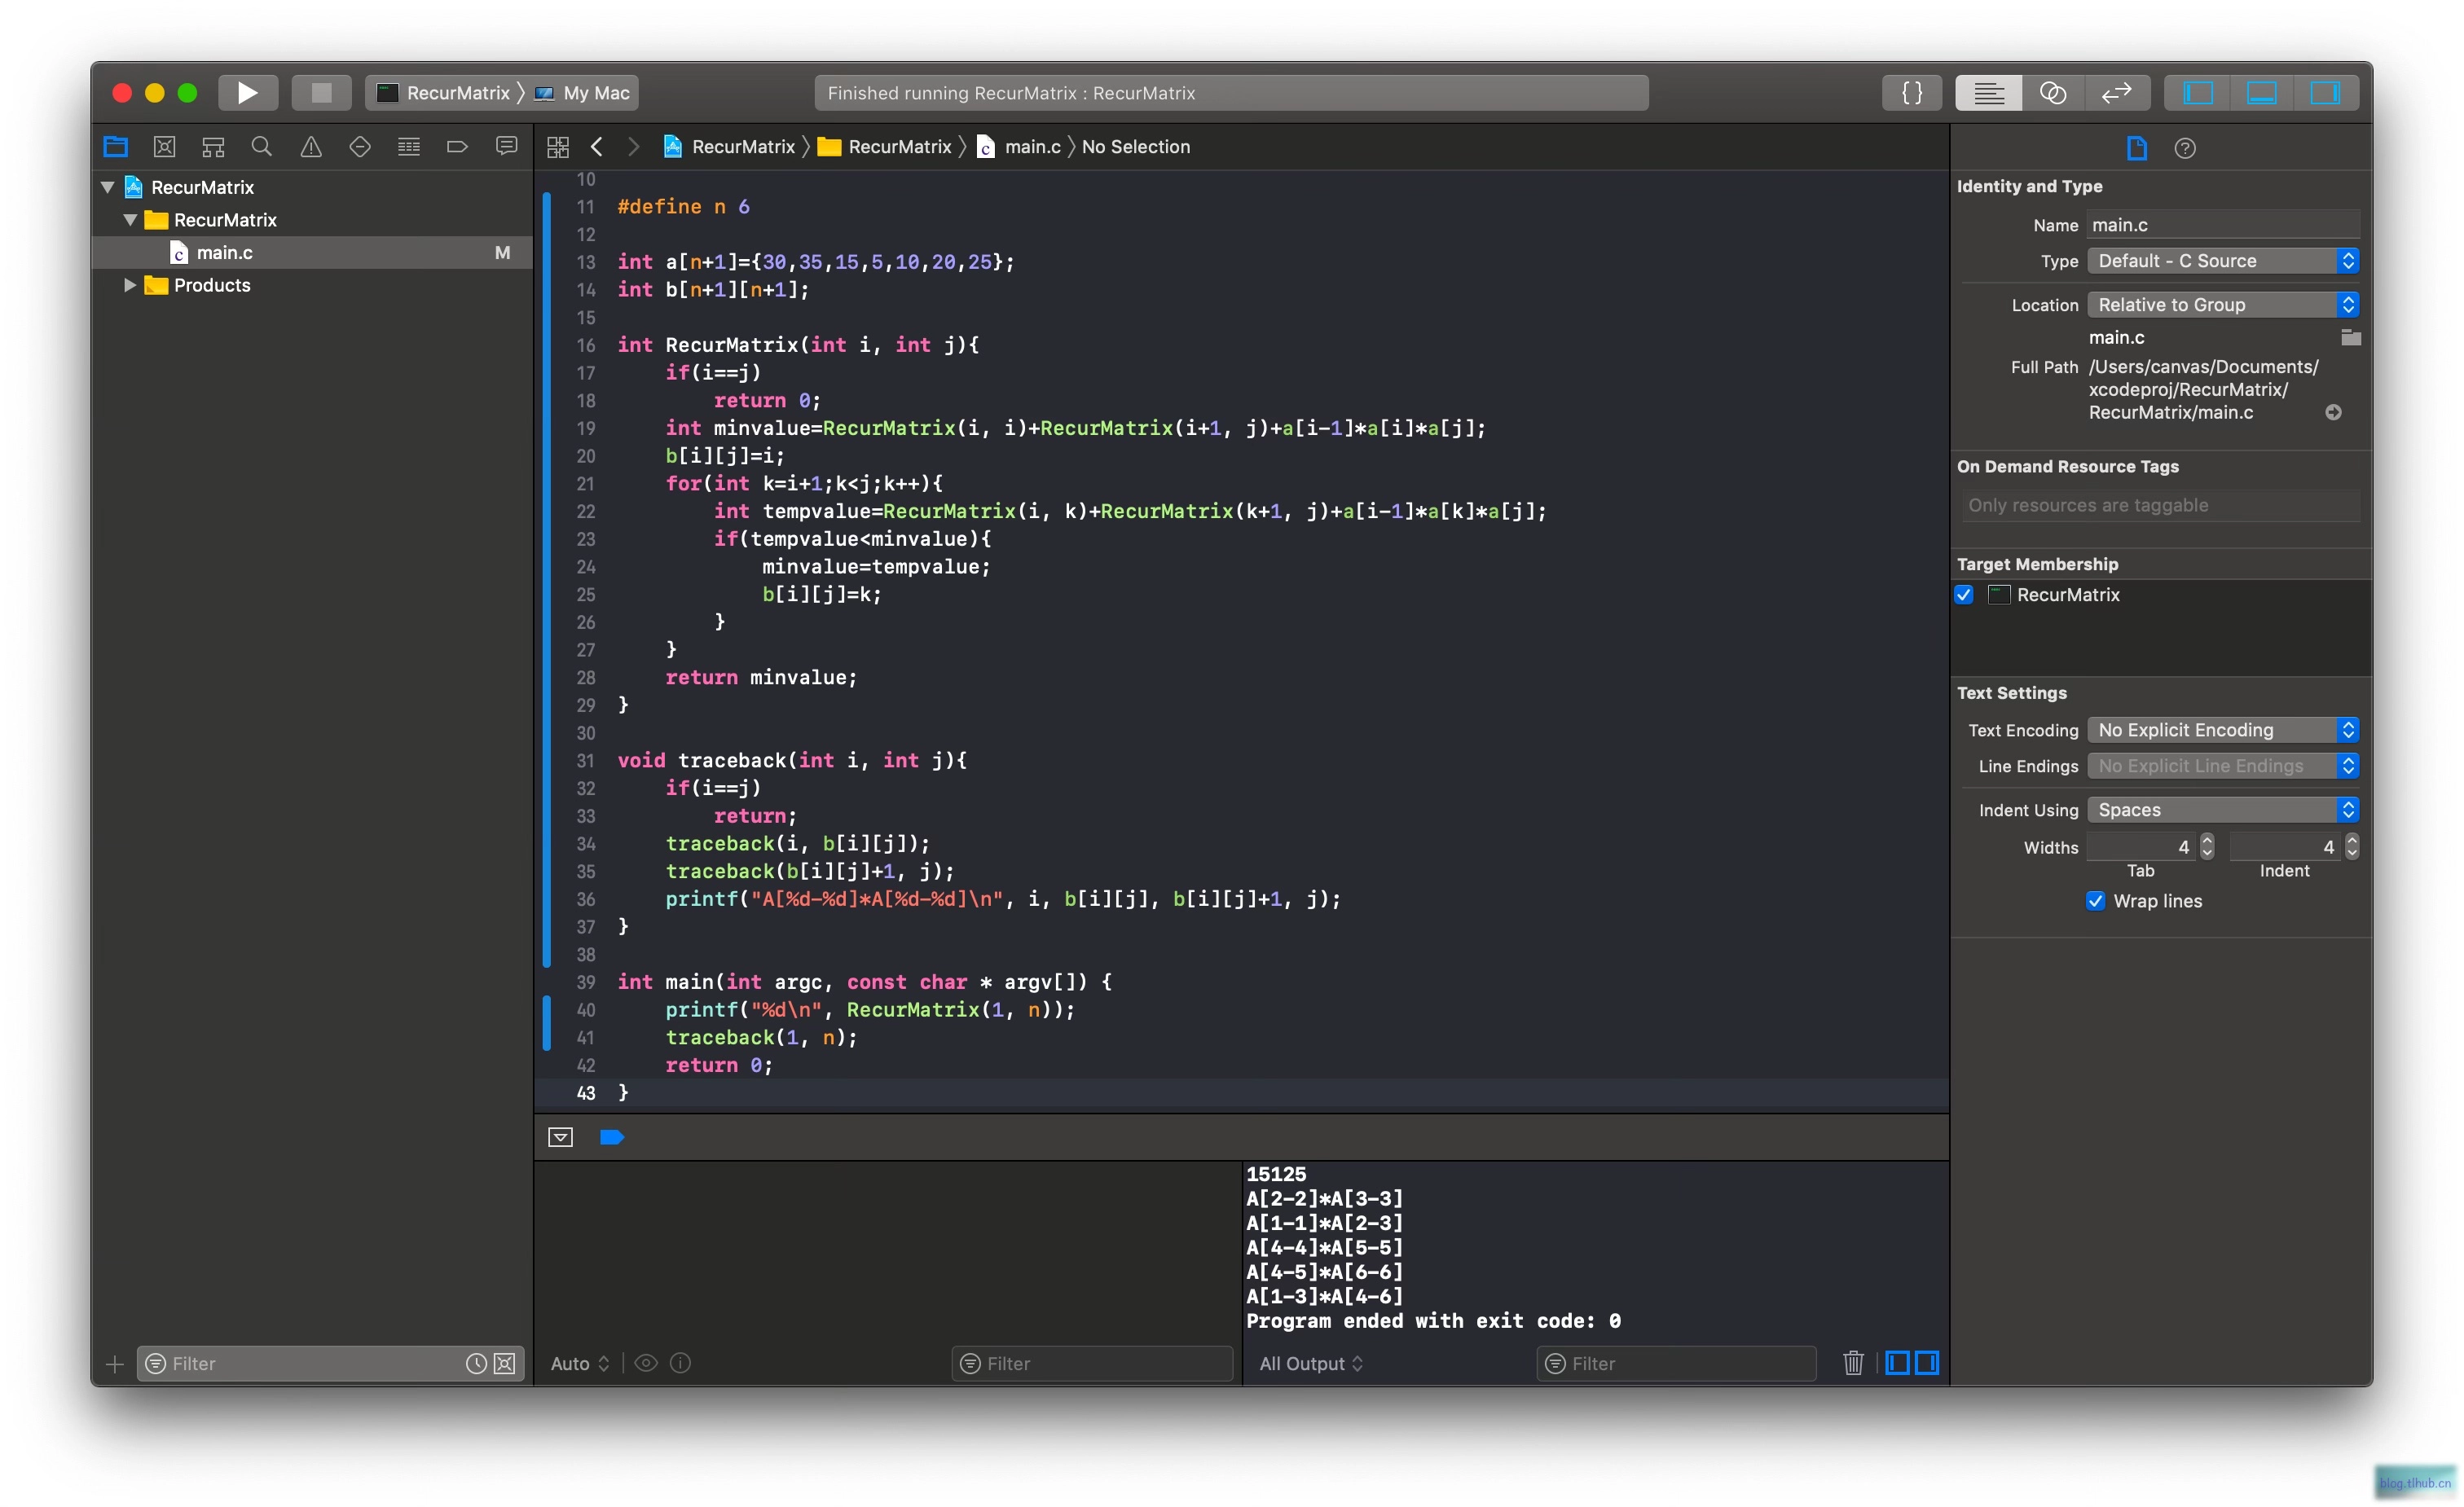Viewport: 2464px width, 1507px height.
Task: Click the On Demand Resource Tags field
Action: [2160, 505]
